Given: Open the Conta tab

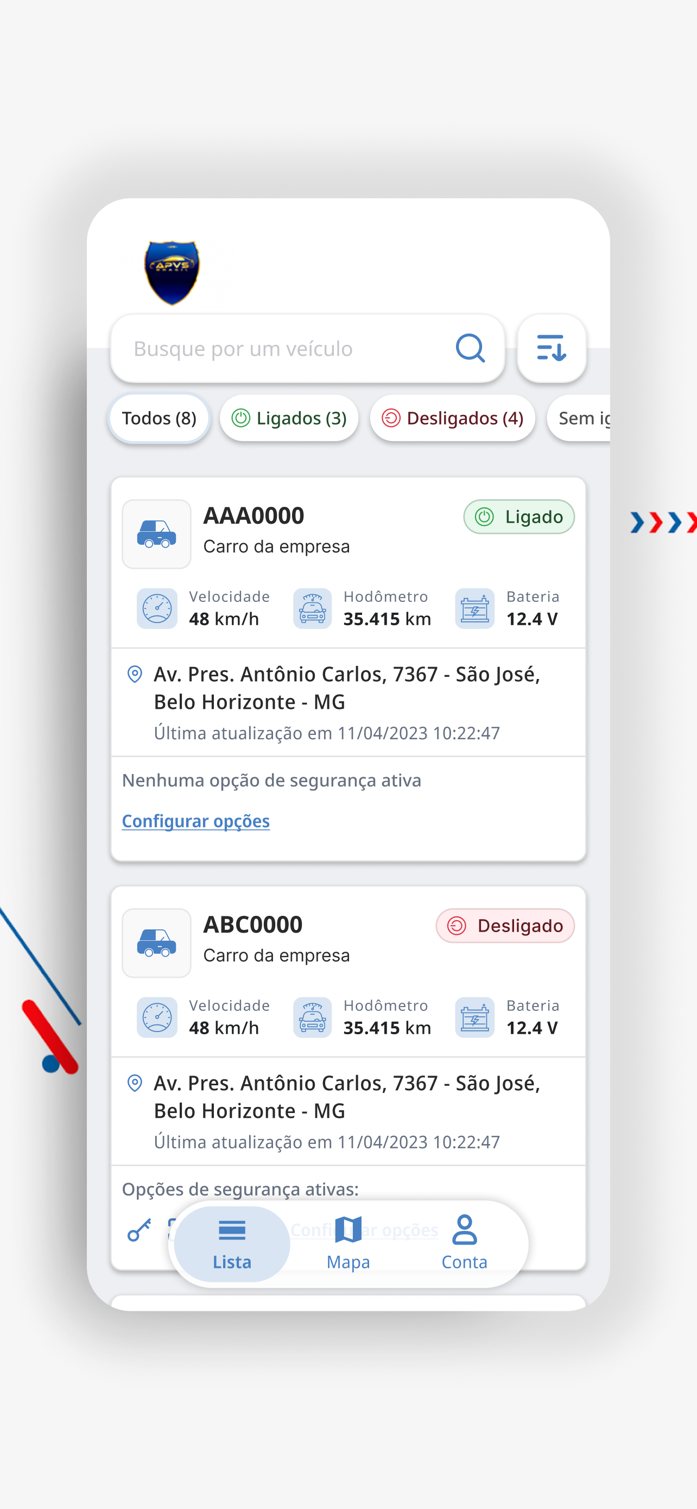Looking at the screenshot, I should point(464,1243).
